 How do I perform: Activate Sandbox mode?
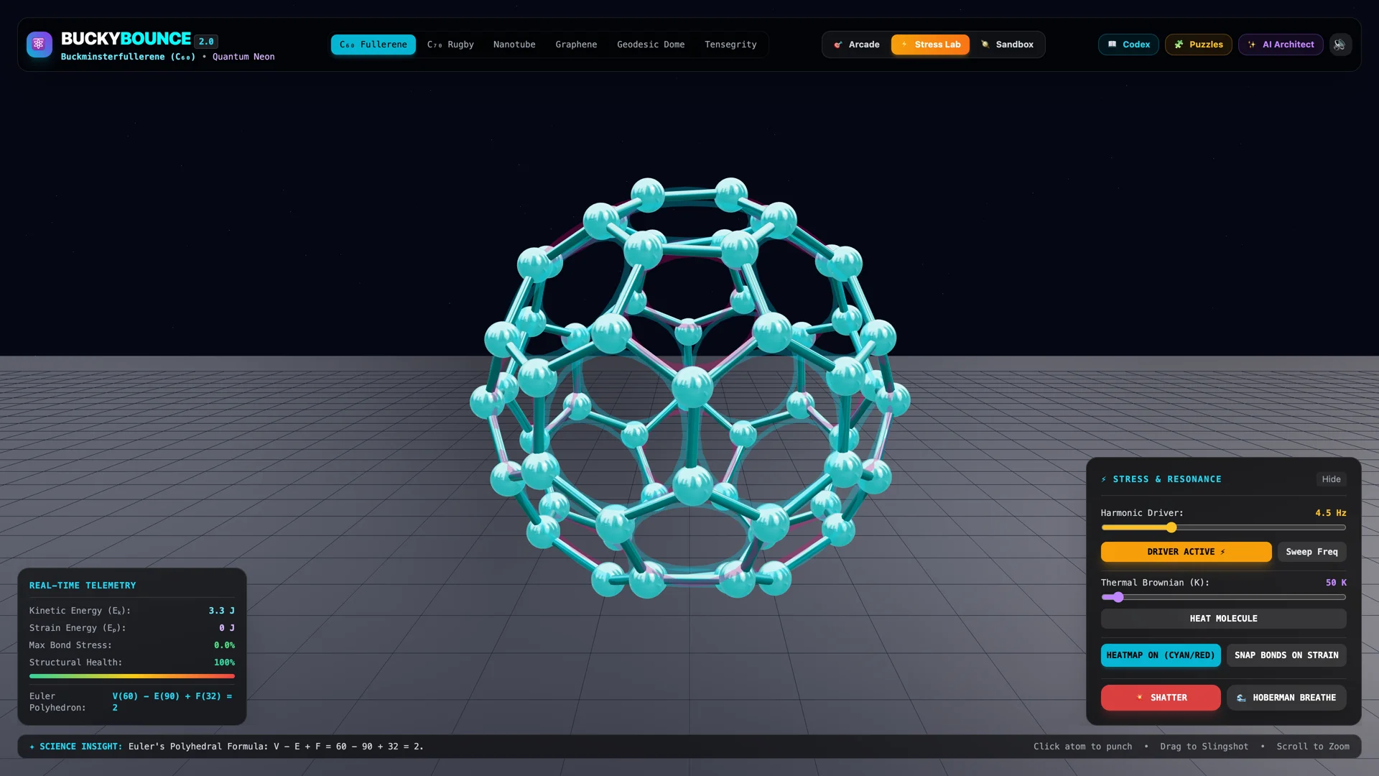pos(1008,45)
